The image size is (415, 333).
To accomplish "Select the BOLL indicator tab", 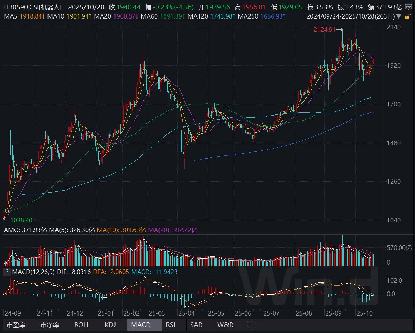I will point(82,325).
